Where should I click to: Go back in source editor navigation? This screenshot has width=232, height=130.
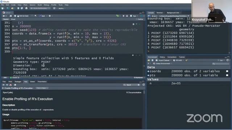click(4, 16)
